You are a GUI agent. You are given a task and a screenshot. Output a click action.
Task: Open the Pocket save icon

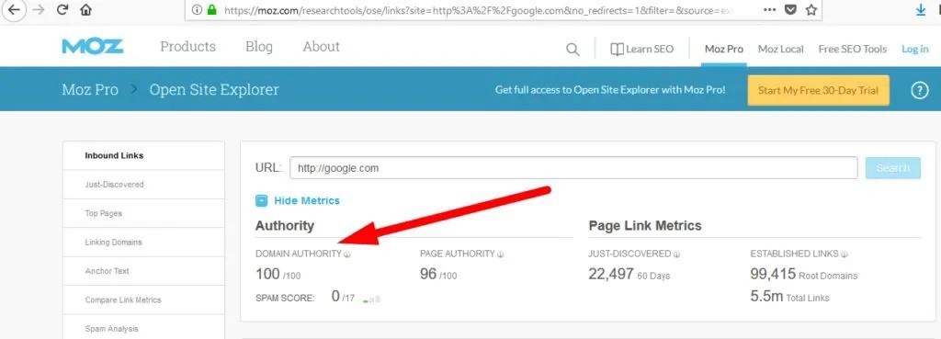(791, 10)
